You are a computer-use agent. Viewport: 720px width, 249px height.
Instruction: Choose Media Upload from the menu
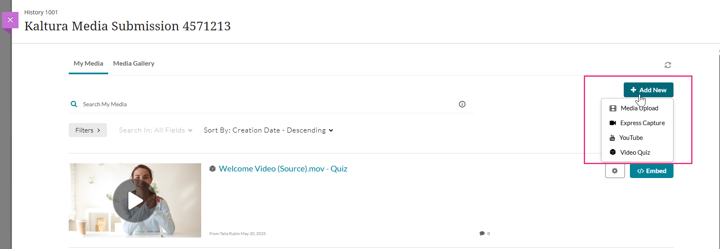(639, 108)
